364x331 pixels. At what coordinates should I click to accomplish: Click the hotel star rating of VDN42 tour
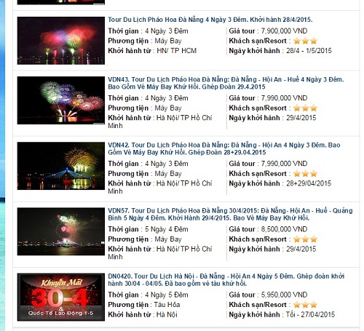[305, 173]
